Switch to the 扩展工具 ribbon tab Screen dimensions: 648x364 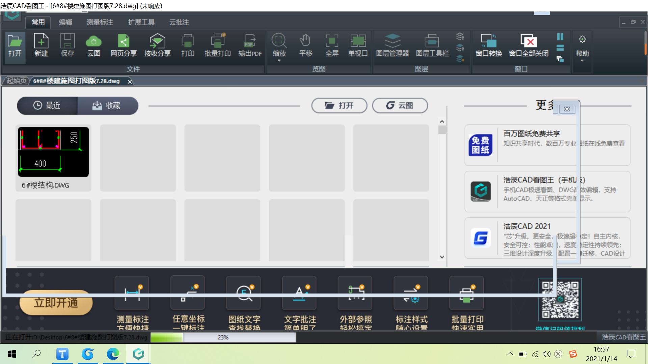coord(141,22)
